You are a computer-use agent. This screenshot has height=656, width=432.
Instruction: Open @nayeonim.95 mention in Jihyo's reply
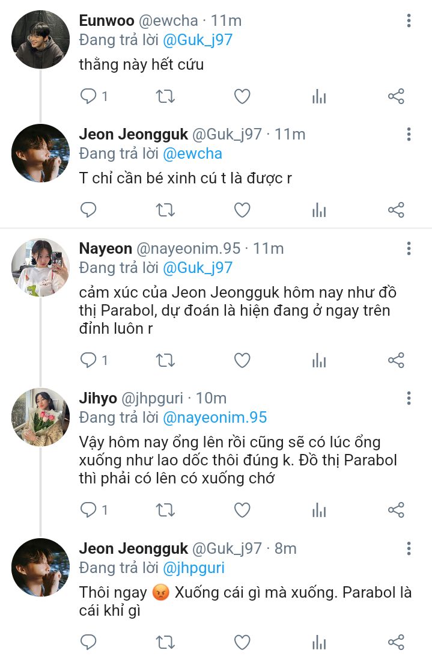[x=214, y=417]
